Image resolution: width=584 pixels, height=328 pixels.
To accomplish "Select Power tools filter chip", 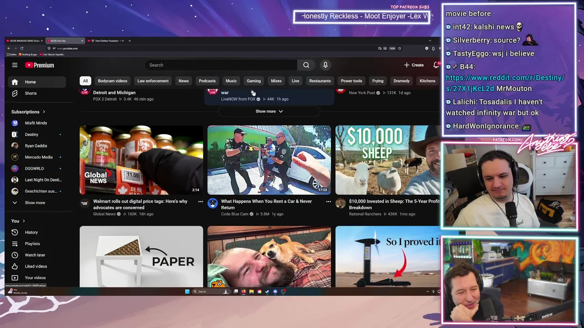I will (351, 81).
